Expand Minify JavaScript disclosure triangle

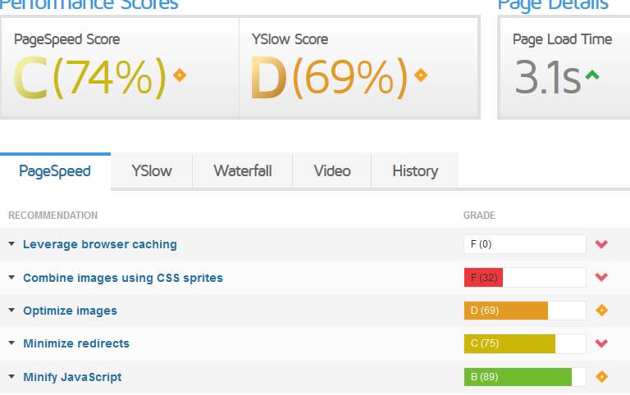pos(11,377)
